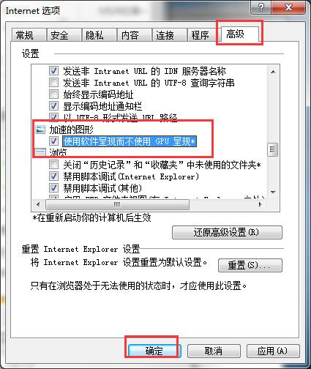Enable 始终显示编码地址 checkbox
Viewport: 311px width, 369px height.
[53, 94]
